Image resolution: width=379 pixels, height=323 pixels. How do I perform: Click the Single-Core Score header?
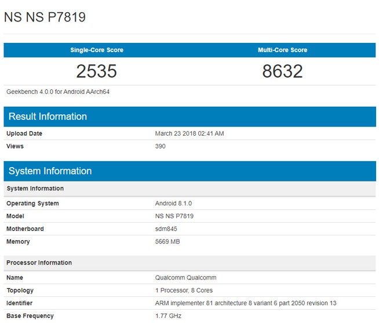[x=96, y=50]
